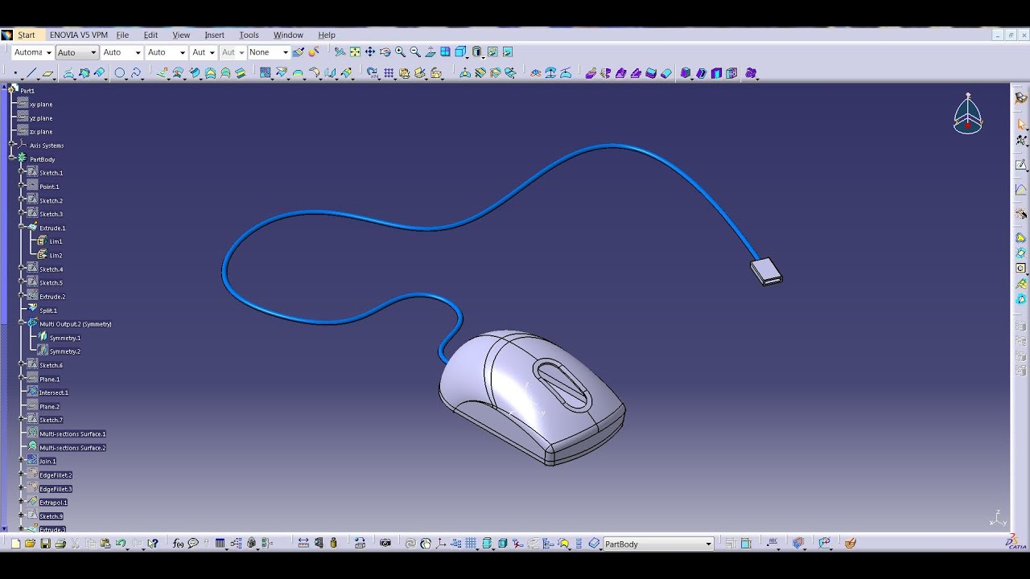Select Plane.2 in the tree
Image resolution: width=1030 pixels, height=579 pixels.
pyautogui.click(x=49, y=406)
